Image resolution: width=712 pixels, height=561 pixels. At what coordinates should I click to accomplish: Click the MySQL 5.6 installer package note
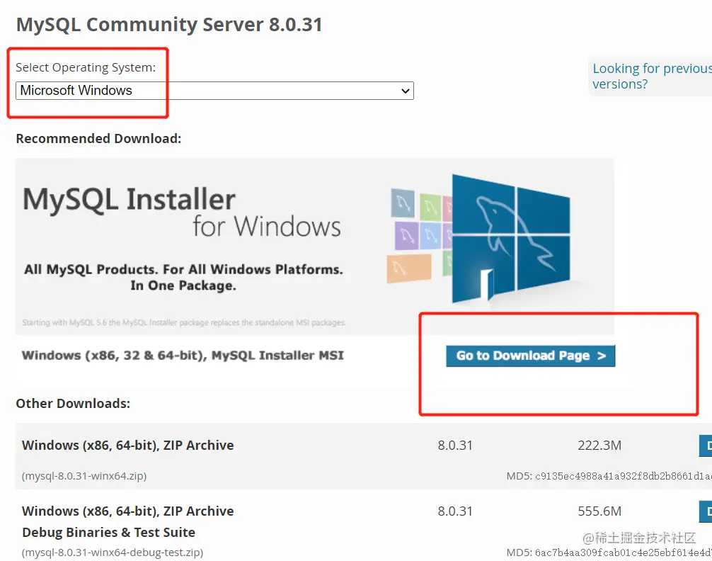pos(184,322)
